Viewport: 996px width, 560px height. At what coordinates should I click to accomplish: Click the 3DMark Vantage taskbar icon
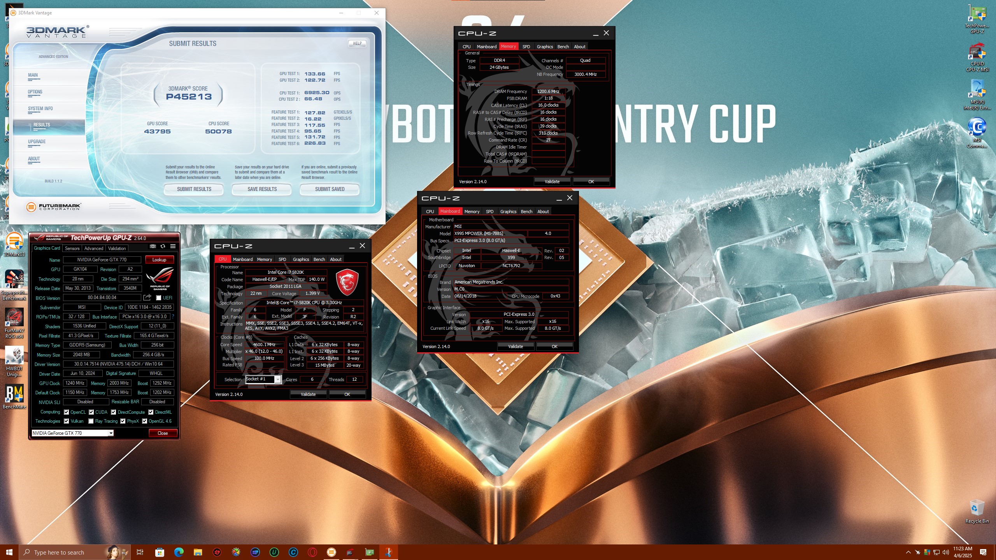point(331,552)
